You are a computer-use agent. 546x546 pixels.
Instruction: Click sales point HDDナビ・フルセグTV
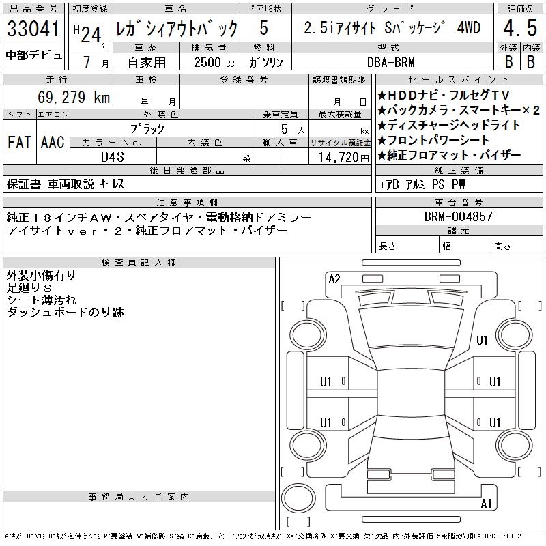pos(443,95)
